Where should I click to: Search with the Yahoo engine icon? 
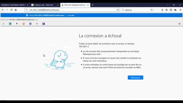44,24
